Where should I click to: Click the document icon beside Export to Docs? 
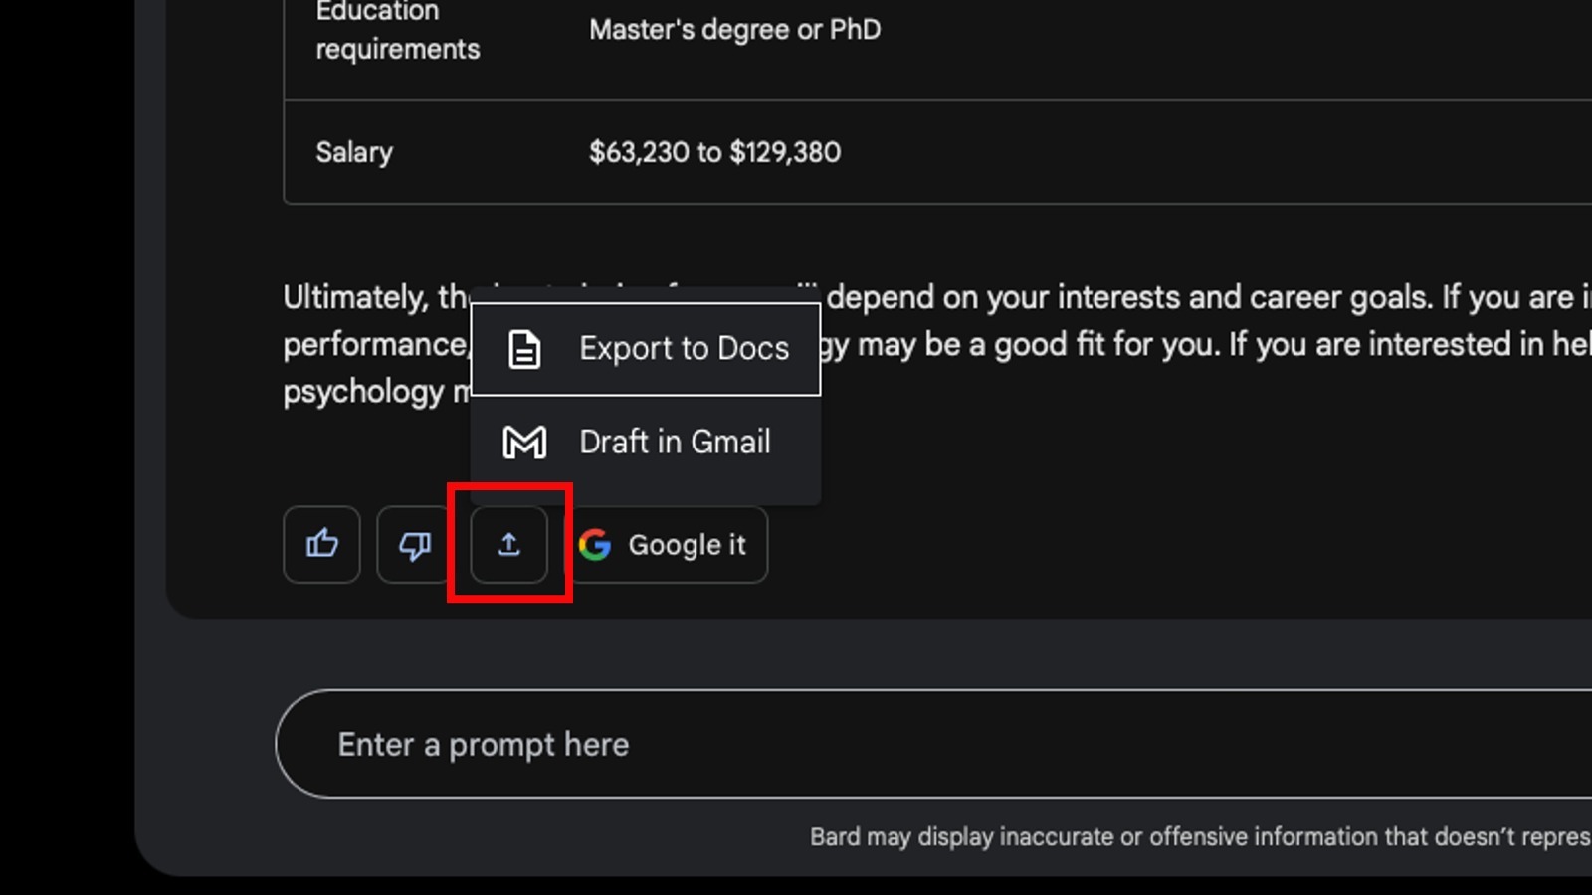tap(524, 348)
